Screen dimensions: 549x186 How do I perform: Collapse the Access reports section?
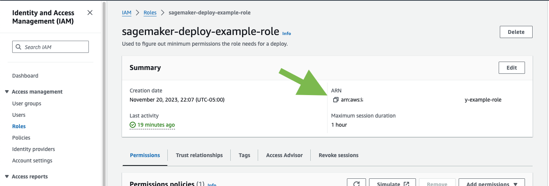coord(7,176)
